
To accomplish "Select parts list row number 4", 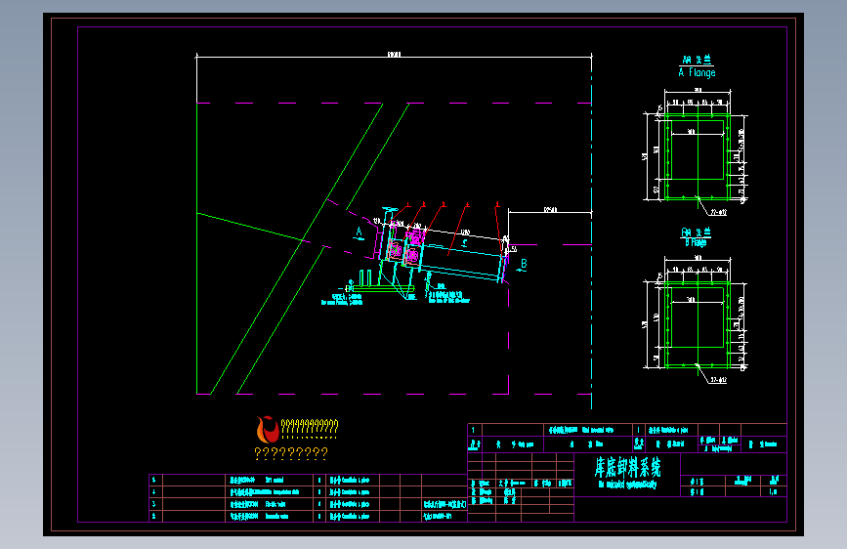I will [308, 492].
